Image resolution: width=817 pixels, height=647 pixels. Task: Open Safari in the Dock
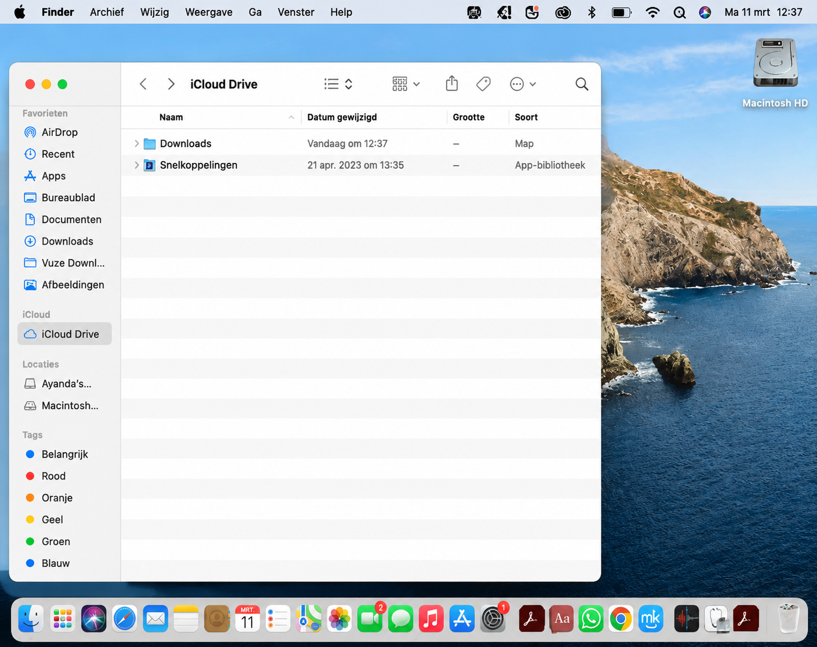pos(125,619)
